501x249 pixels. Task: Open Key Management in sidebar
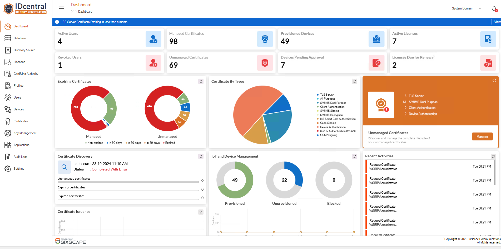pyautogui.click(x=25, y=133)
